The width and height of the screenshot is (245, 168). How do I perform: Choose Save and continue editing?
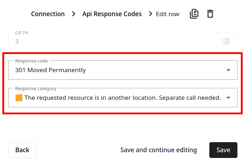click(159, 150)
